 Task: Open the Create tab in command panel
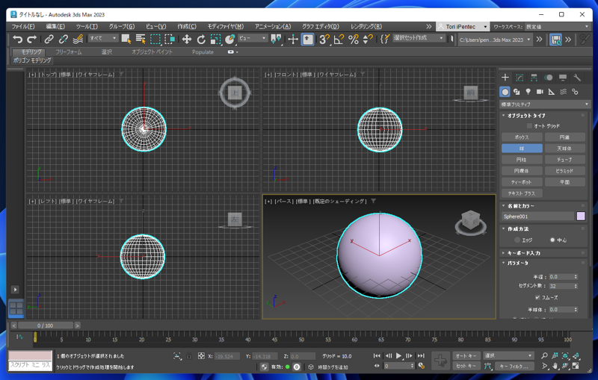(505, 78)
